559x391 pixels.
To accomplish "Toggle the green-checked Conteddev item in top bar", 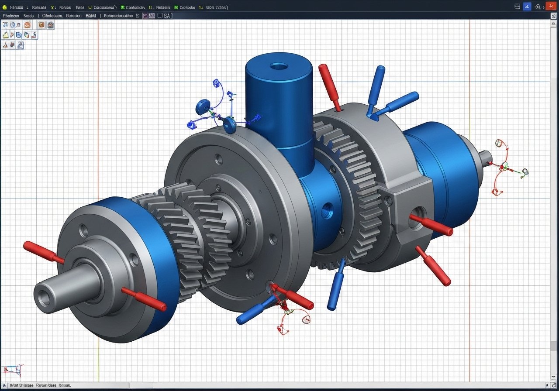I will pos(135,7).
